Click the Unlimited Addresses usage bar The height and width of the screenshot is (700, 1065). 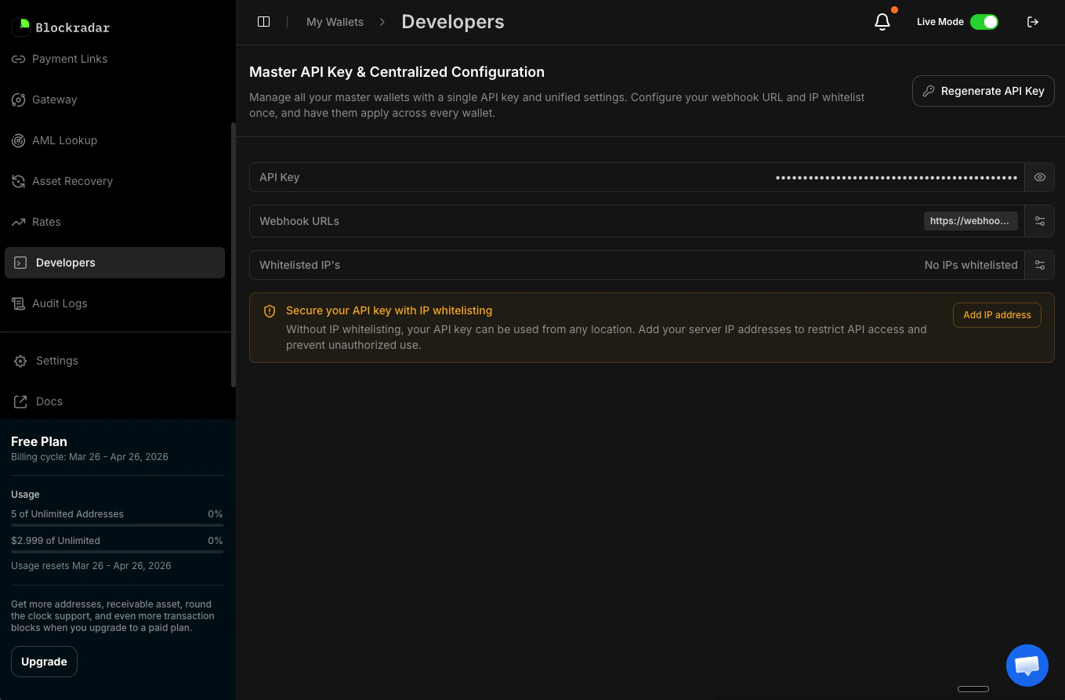pyautogui.click(x=116, y=525)
